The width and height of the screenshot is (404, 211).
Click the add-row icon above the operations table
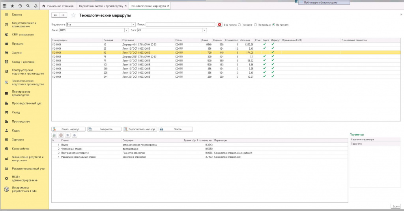pyautogui.click(x=54, y=135)
